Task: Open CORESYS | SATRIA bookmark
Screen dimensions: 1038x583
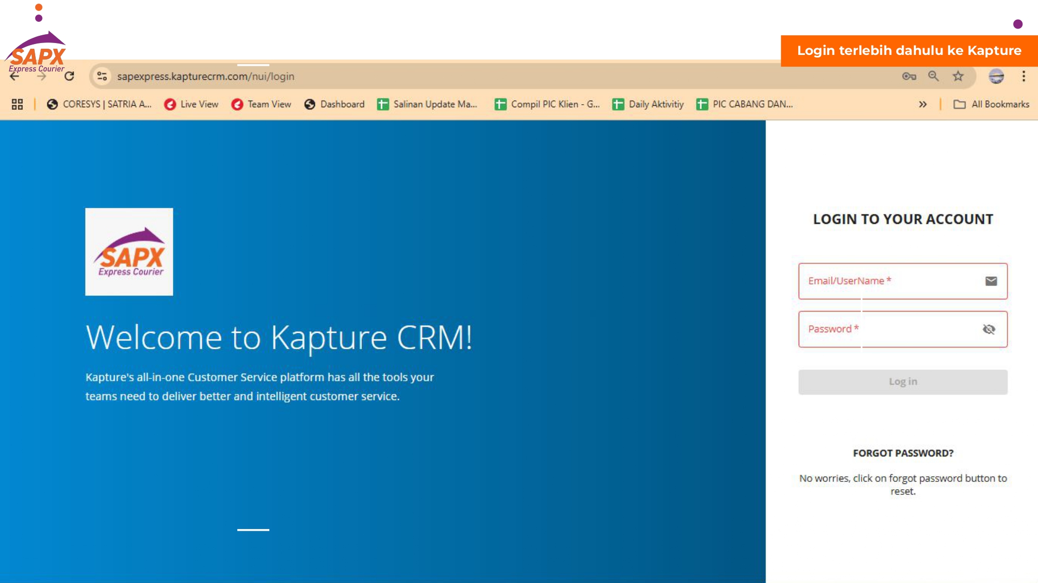Action: click(99, 104)
